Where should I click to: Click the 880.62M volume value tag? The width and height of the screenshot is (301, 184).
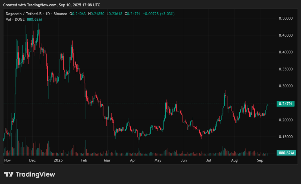286,153
